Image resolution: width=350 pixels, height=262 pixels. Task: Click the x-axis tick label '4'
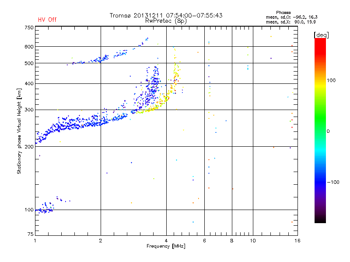[x=166, y=241]
